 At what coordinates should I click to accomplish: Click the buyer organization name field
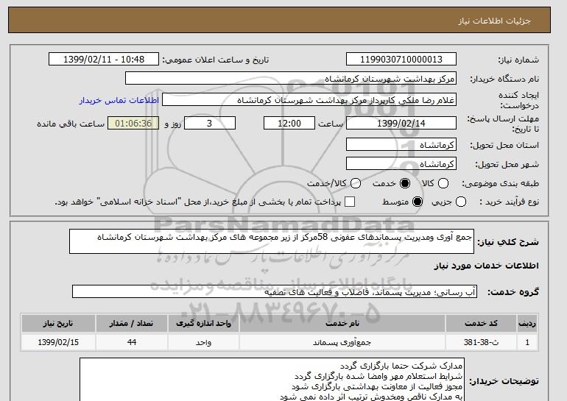click(x=291, y=79)
